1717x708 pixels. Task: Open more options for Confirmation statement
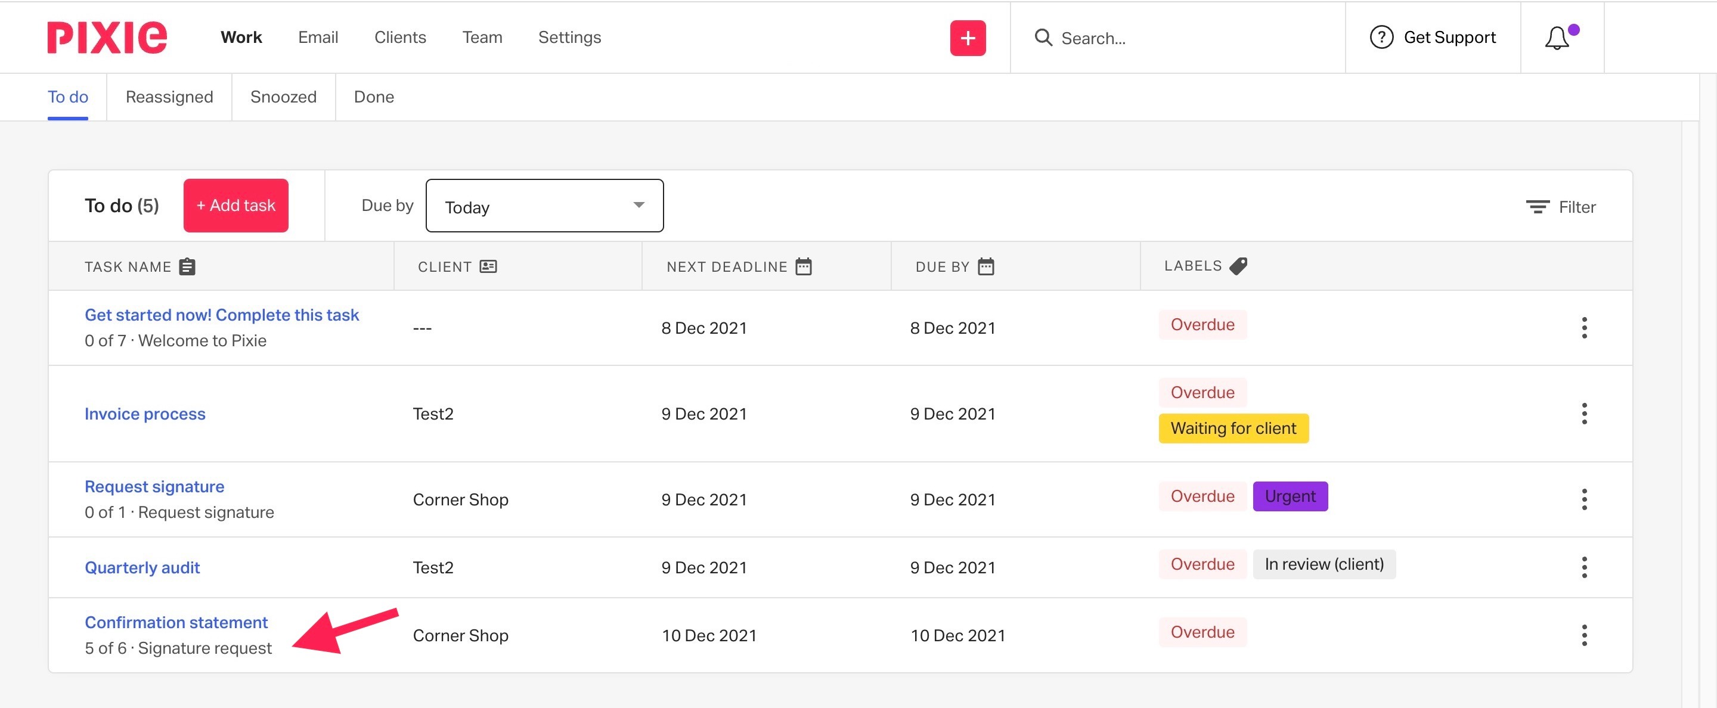[1583, 635]
